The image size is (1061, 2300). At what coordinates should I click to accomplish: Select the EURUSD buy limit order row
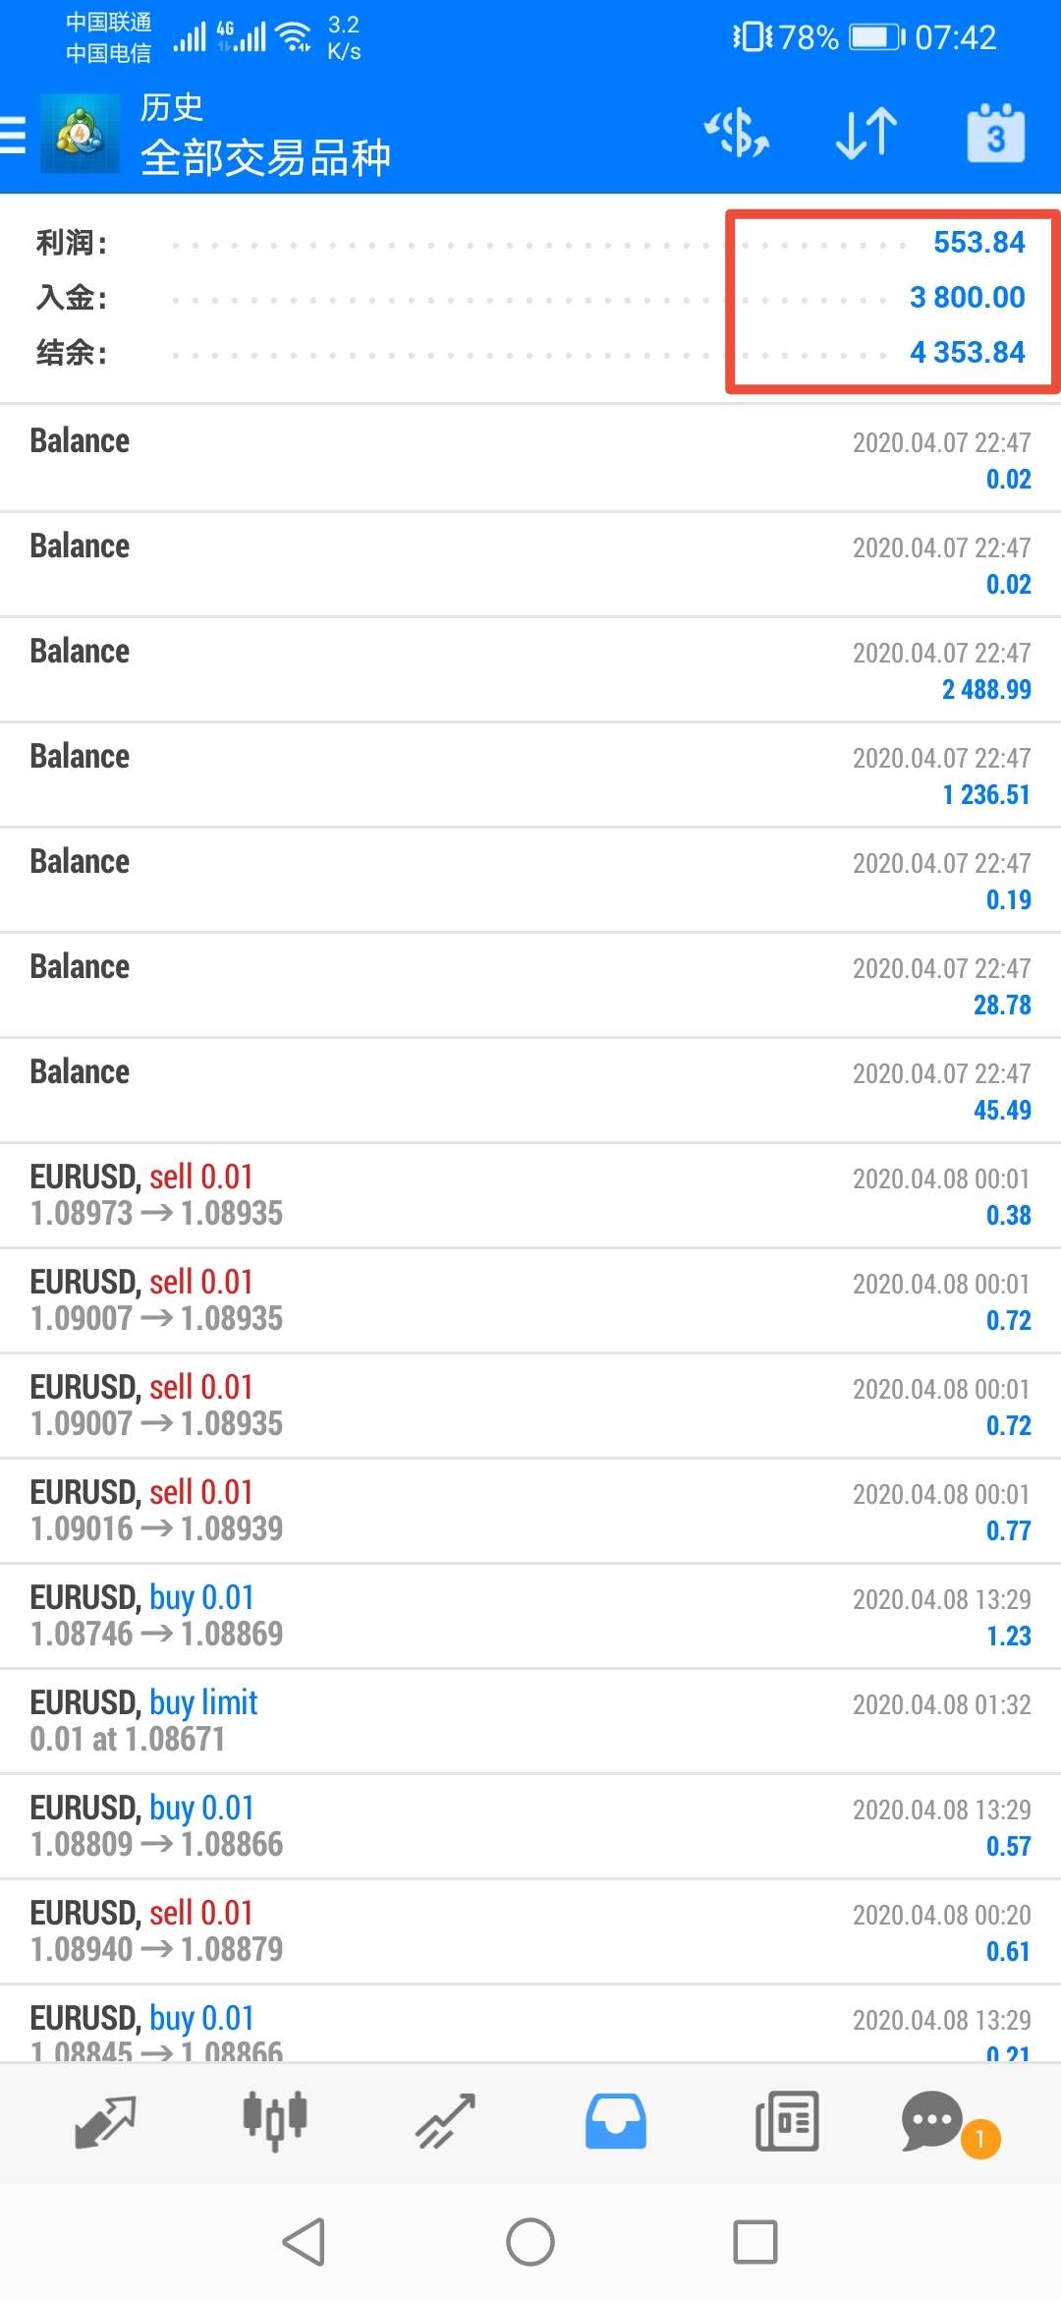point(530,1721)
